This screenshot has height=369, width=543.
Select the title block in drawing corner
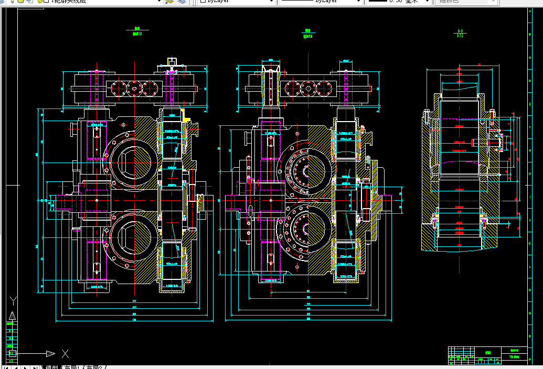487,355
